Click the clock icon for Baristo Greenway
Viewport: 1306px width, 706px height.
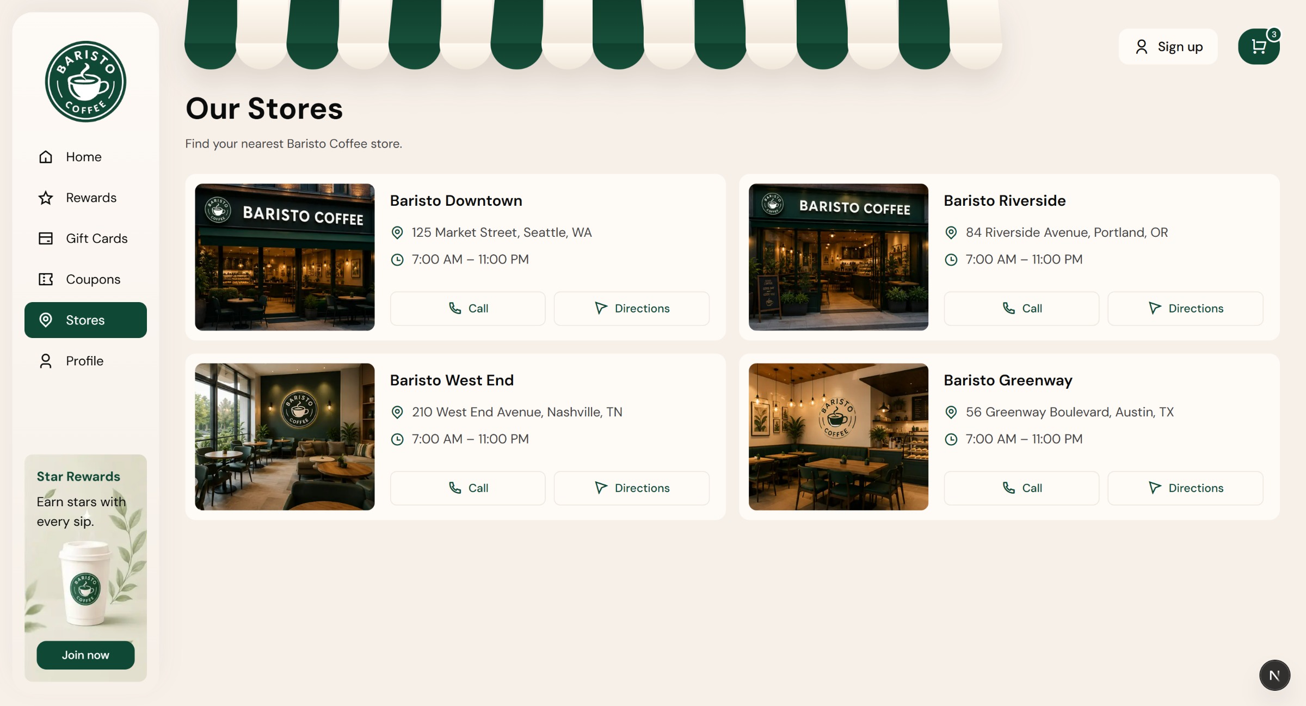point(951,439)
